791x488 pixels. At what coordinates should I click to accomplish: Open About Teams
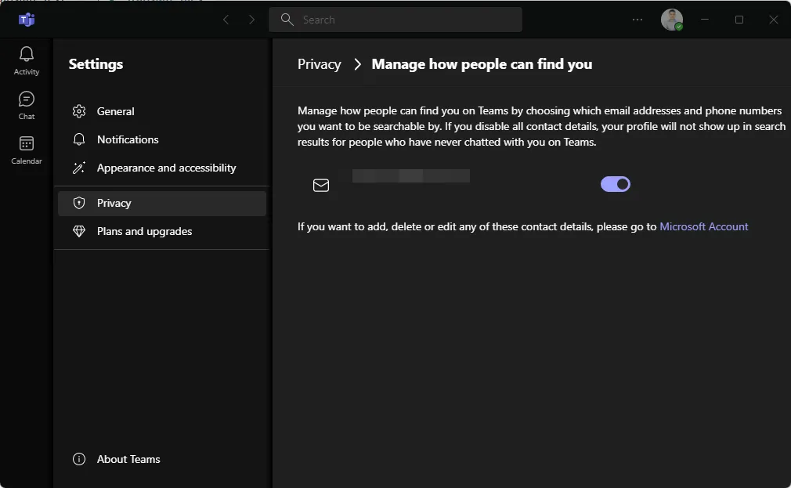[128, 459]
